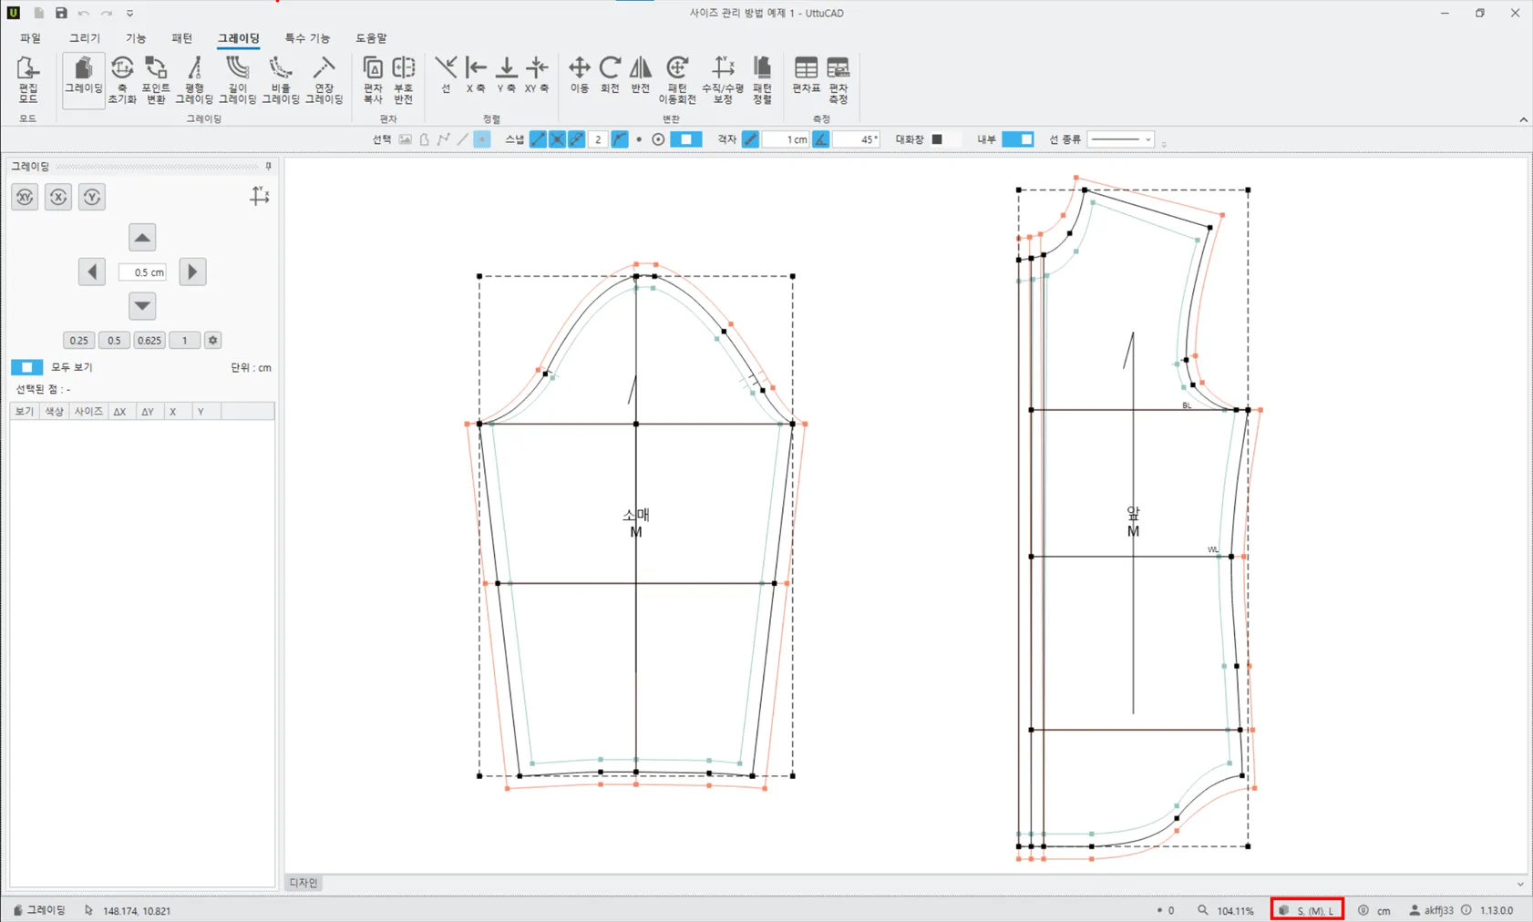Open the quick access toolbar customize arrow

(130, 14)
